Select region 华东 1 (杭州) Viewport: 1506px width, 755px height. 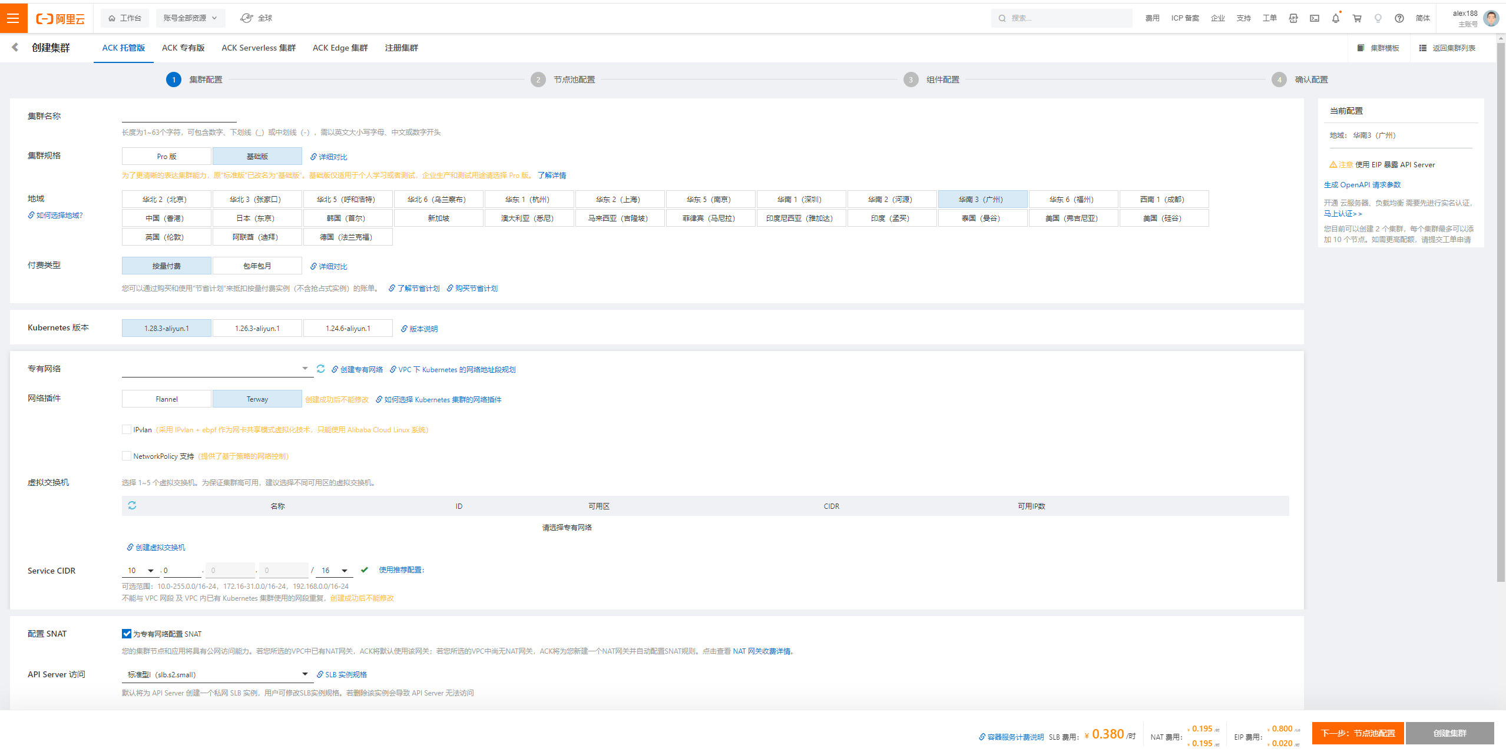(529, 199)
